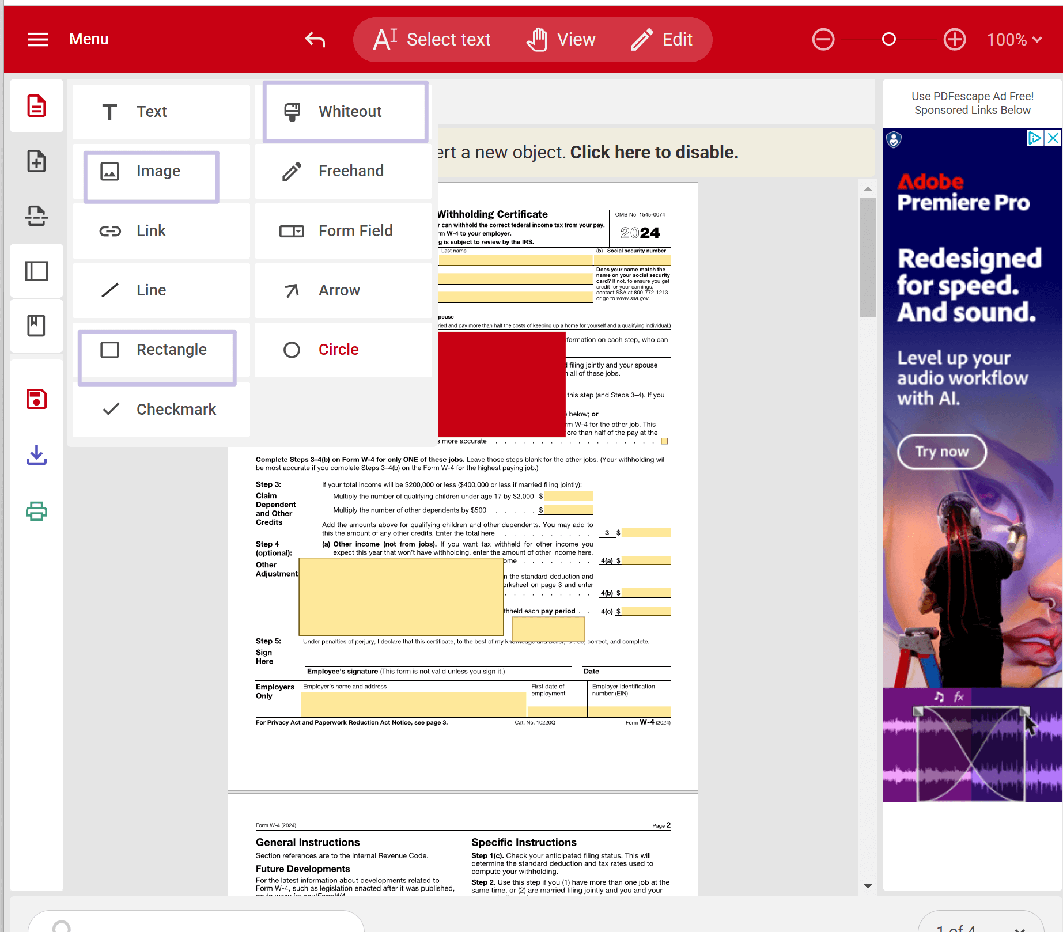The width and height of the screenshot is (1063, 932).
Task: Click 'Try now' in the Adobe Premiere Pro ad
Action: point(941,452)
